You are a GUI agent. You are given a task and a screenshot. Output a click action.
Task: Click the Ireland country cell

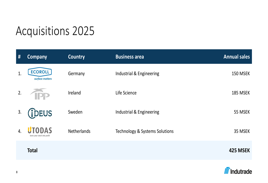pyautogui.click(x=74, y=93)
